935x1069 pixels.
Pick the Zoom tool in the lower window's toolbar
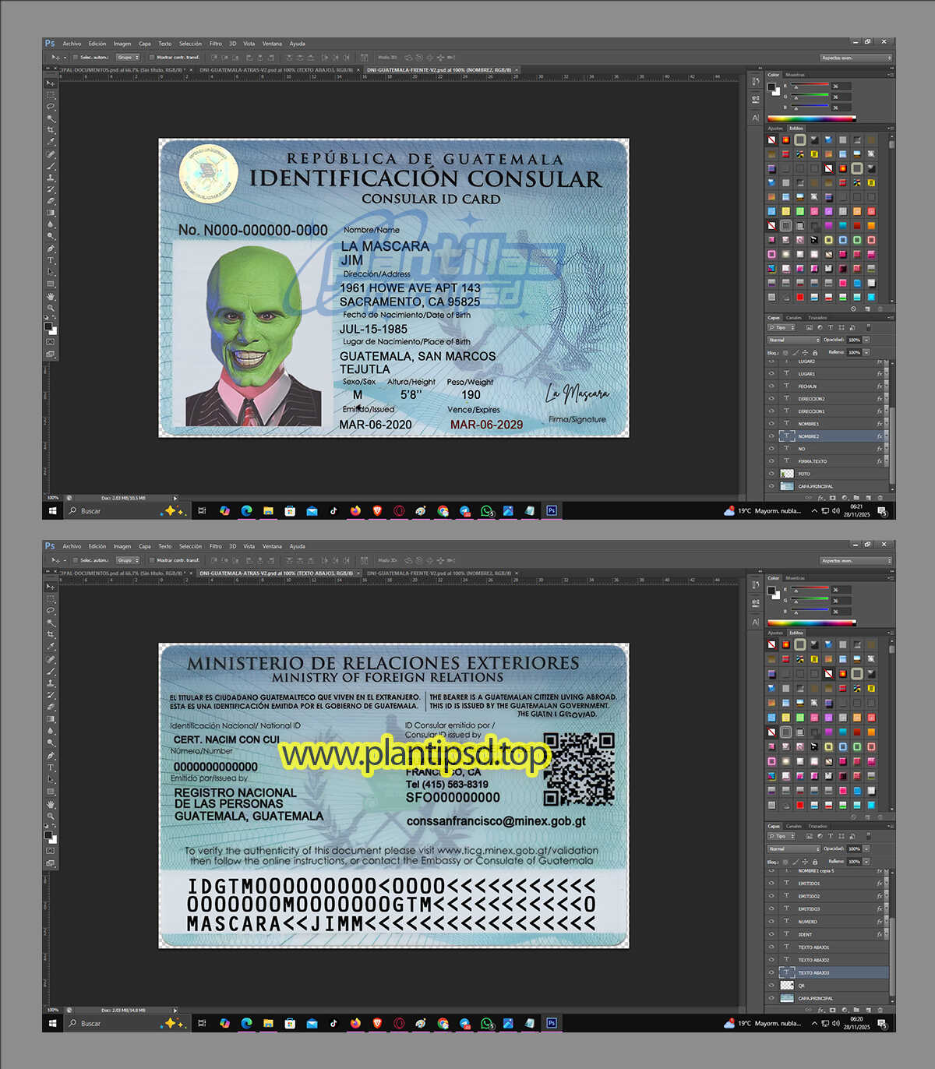tap(51, 816)
